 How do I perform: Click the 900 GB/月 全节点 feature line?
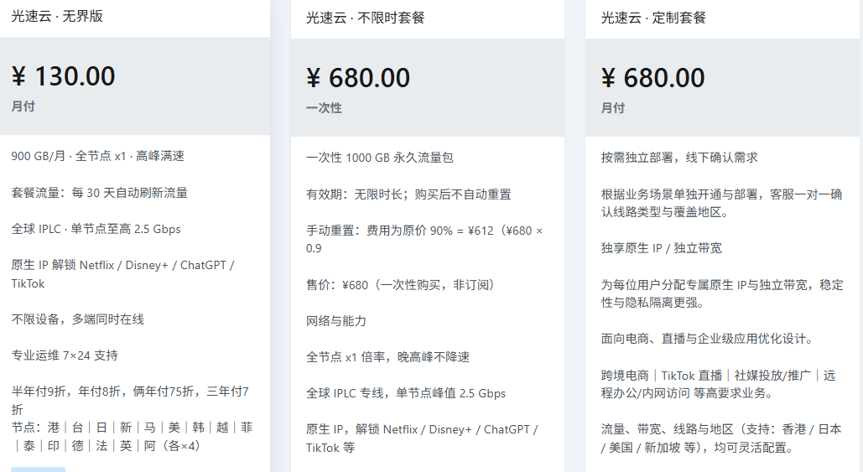(x=98, y=156)
